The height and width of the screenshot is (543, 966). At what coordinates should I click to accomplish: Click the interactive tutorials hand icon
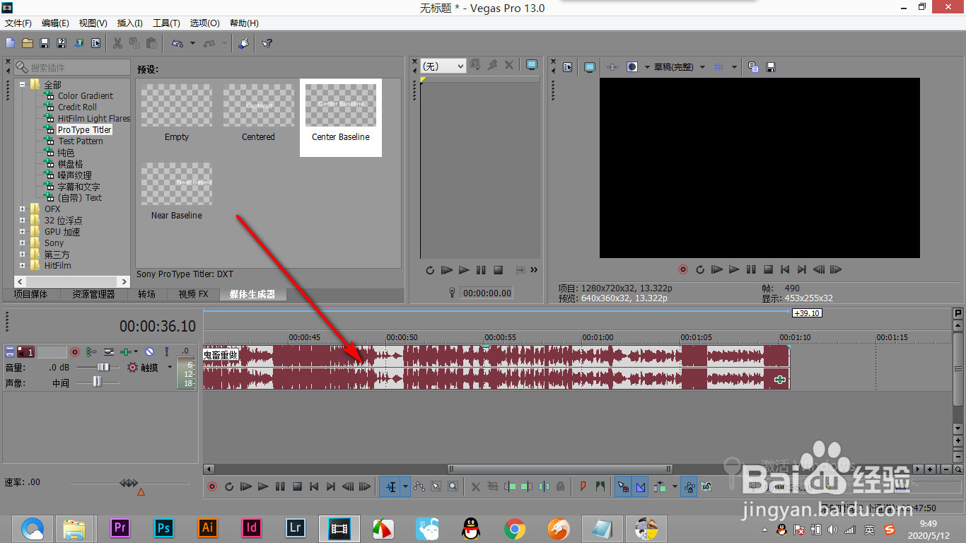pos(243,43)
